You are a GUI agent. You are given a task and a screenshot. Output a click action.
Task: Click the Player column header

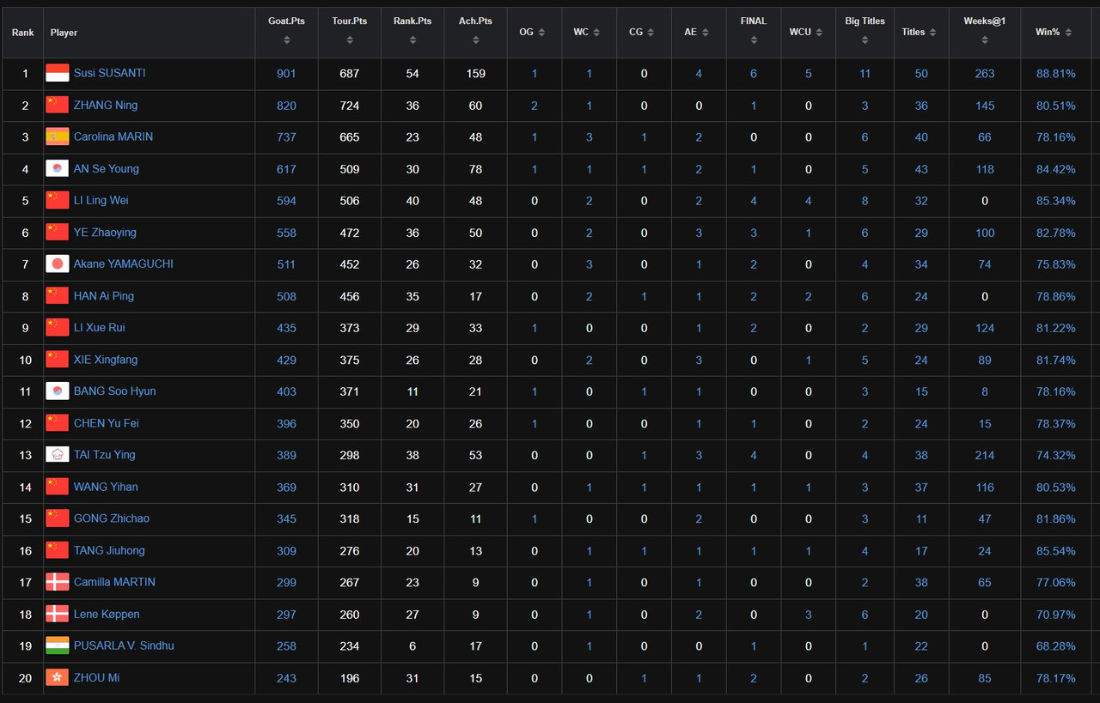(64, 33)
